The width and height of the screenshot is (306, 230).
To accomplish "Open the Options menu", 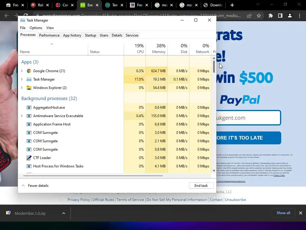I will click(36, 28).
